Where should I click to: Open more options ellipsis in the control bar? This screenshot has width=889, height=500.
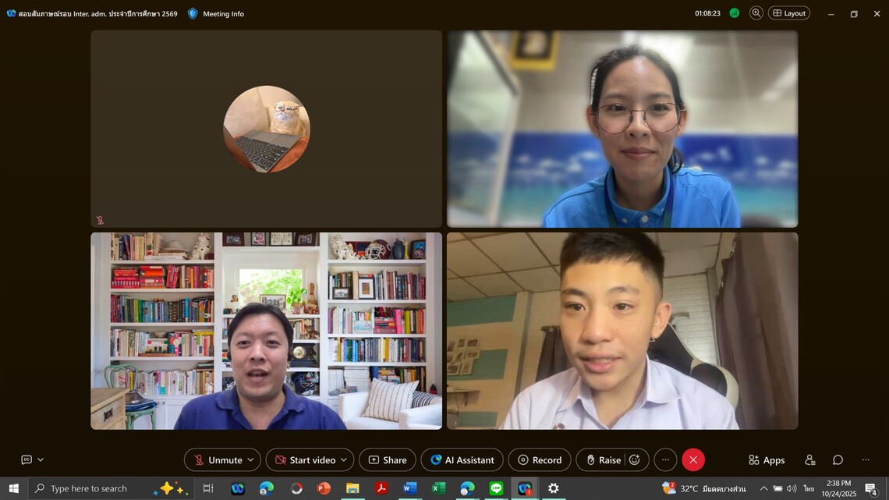[x=665, y=460]
